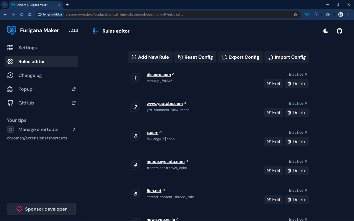Click selector text ytd-comment-view-model
Screen dimensions: 354x221
click(x=168, y=110)
